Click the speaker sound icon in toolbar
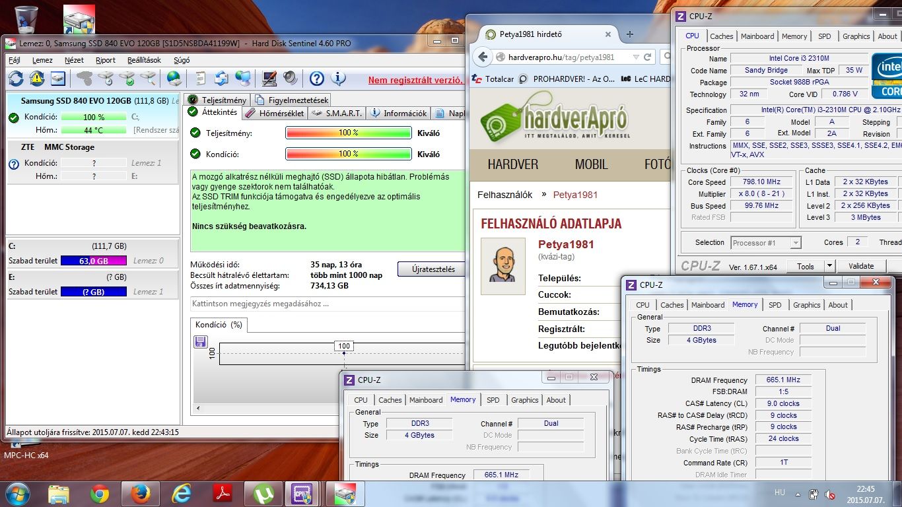 click(291, 79)
